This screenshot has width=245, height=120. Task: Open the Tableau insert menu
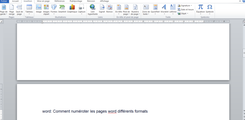pos(29,10)
